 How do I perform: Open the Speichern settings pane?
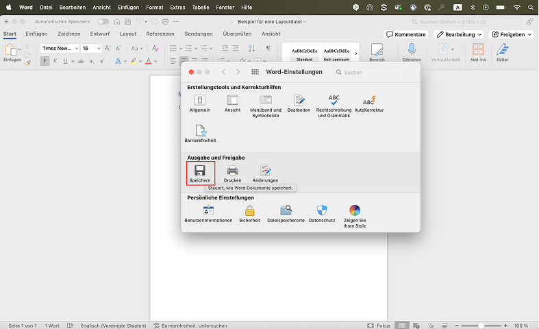click(x=200, y=173)
